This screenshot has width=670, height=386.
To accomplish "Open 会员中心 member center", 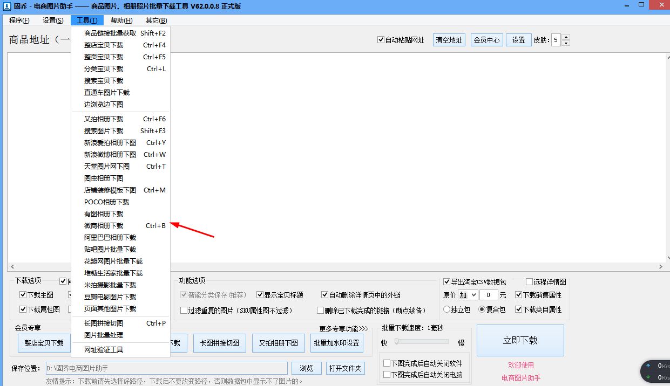I will click(486, 39).
